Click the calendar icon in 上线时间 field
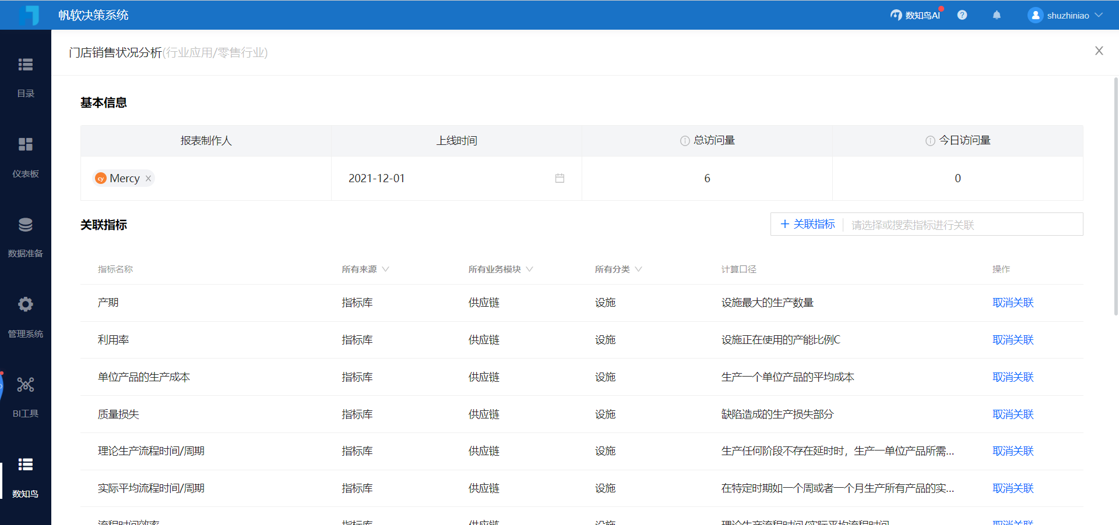 (559, 178)
